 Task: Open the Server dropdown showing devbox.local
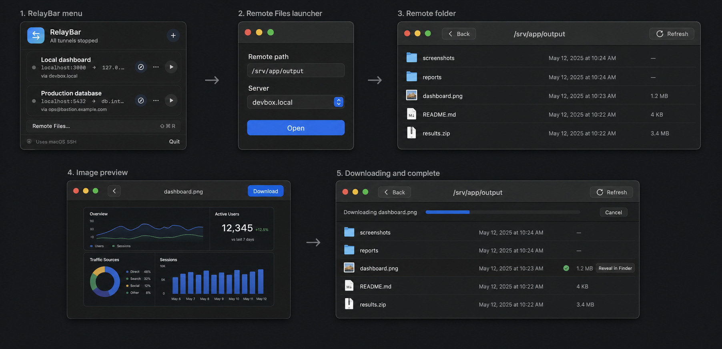tap(296, 102)
